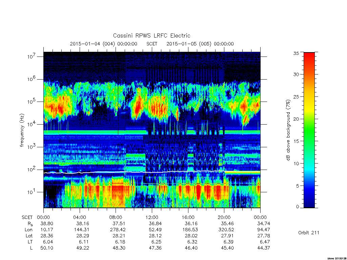Select the 12:00 SCET time label
This screenshot has height=260, width=347.
(x=152, y=217)
